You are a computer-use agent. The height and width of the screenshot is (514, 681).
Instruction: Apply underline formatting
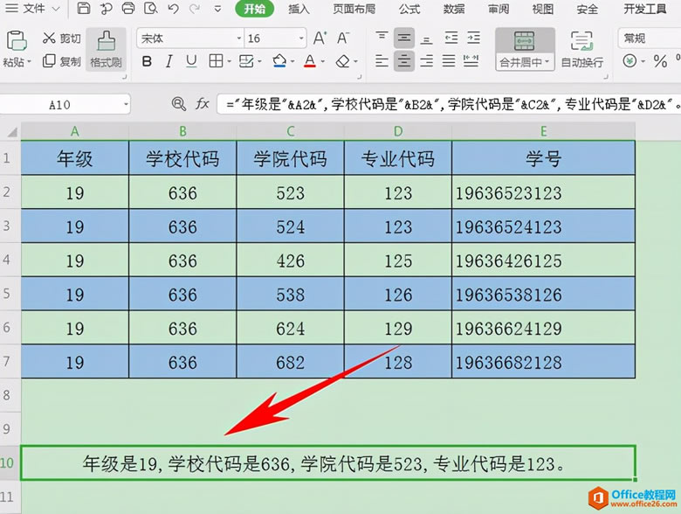[191, 61]
